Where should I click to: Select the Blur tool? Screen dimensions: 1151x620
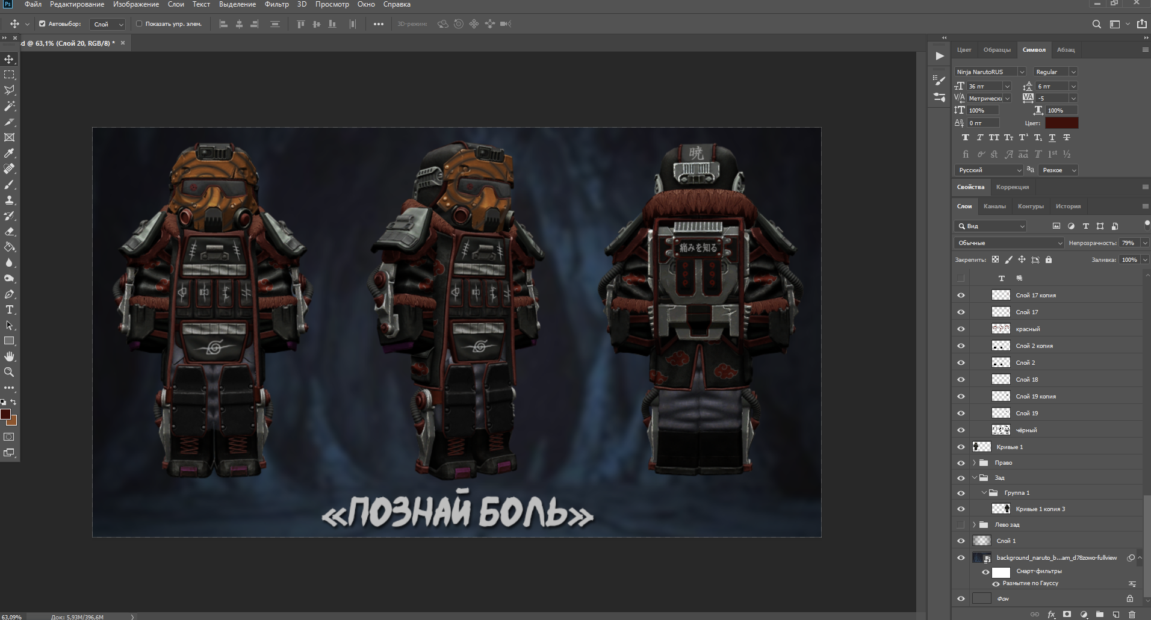(x=9, y=262)
